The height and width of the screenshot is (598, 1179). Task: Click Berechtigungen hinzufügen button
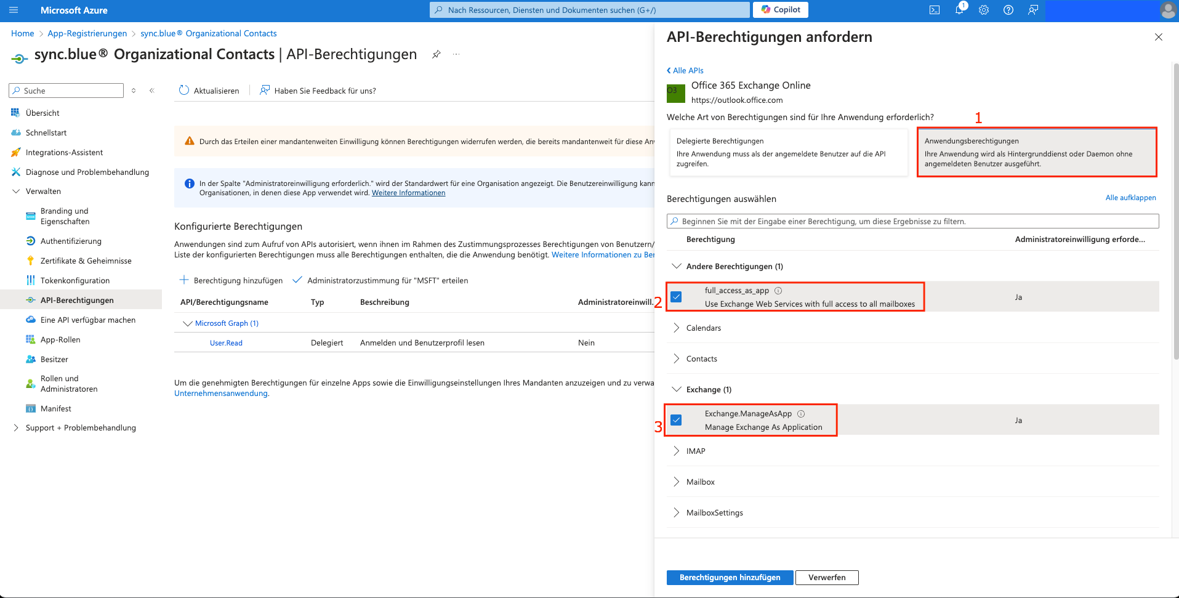click(730, 578)
